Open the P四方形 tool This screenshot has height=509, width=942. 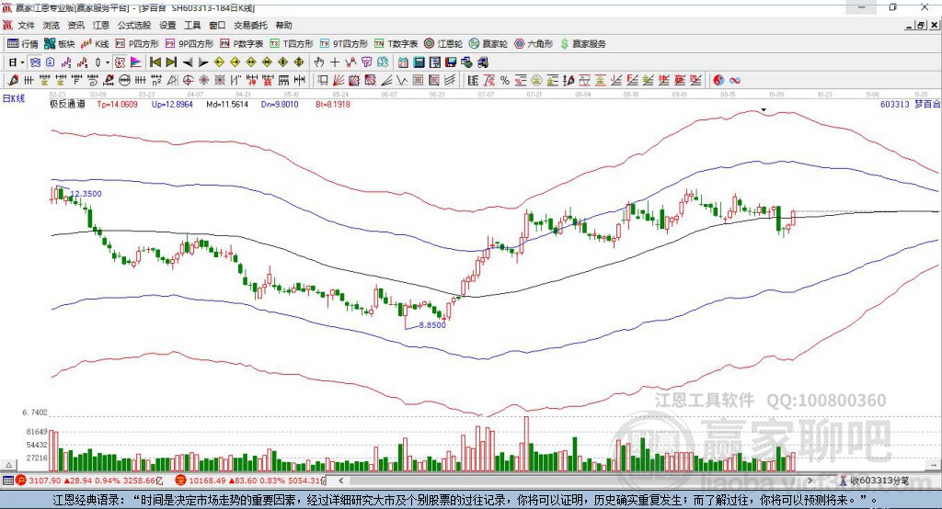click(x=137, y=44)
